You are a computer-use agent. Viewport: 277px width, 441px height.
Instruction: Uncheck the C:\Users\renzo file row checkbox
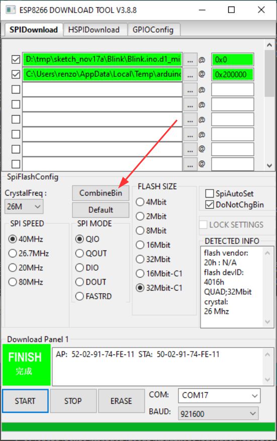point(16,74)
